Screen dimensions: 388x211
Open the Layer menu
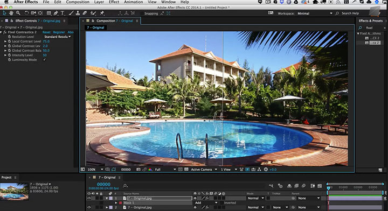(99, 2)
